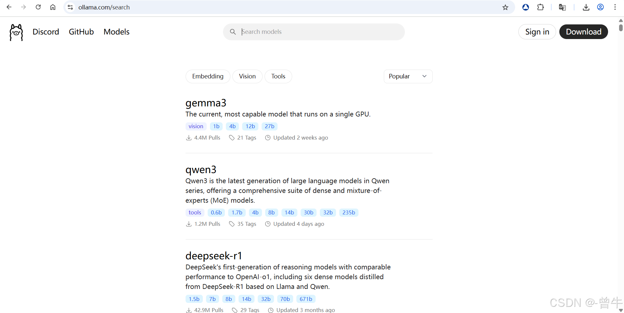
Task: Click the 27b tag under gemma3
Action: click(x=269, y=126)
